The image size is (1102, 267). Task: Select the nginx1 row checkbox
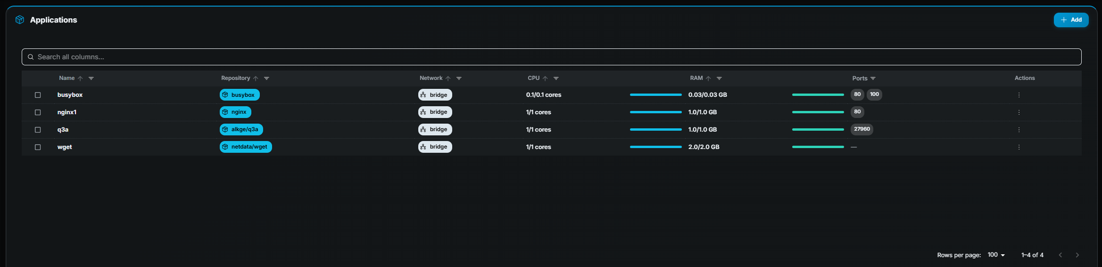point(38,112)
